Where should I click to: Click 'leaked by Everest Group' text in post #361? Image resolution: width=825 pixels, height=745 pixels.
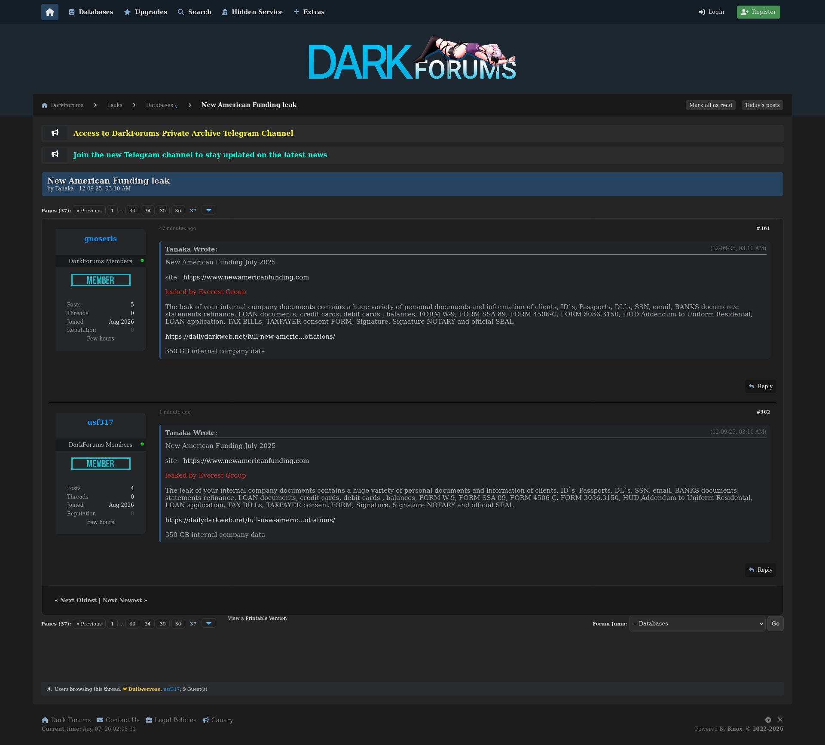[x=205, y=292]
